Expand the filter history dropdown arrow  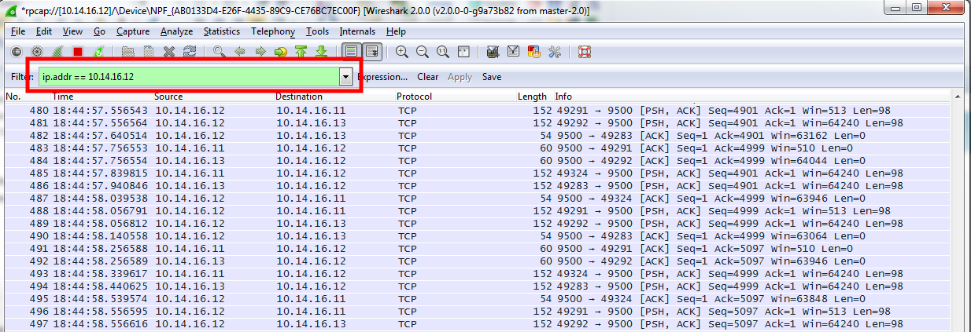(x=345, y=77)
